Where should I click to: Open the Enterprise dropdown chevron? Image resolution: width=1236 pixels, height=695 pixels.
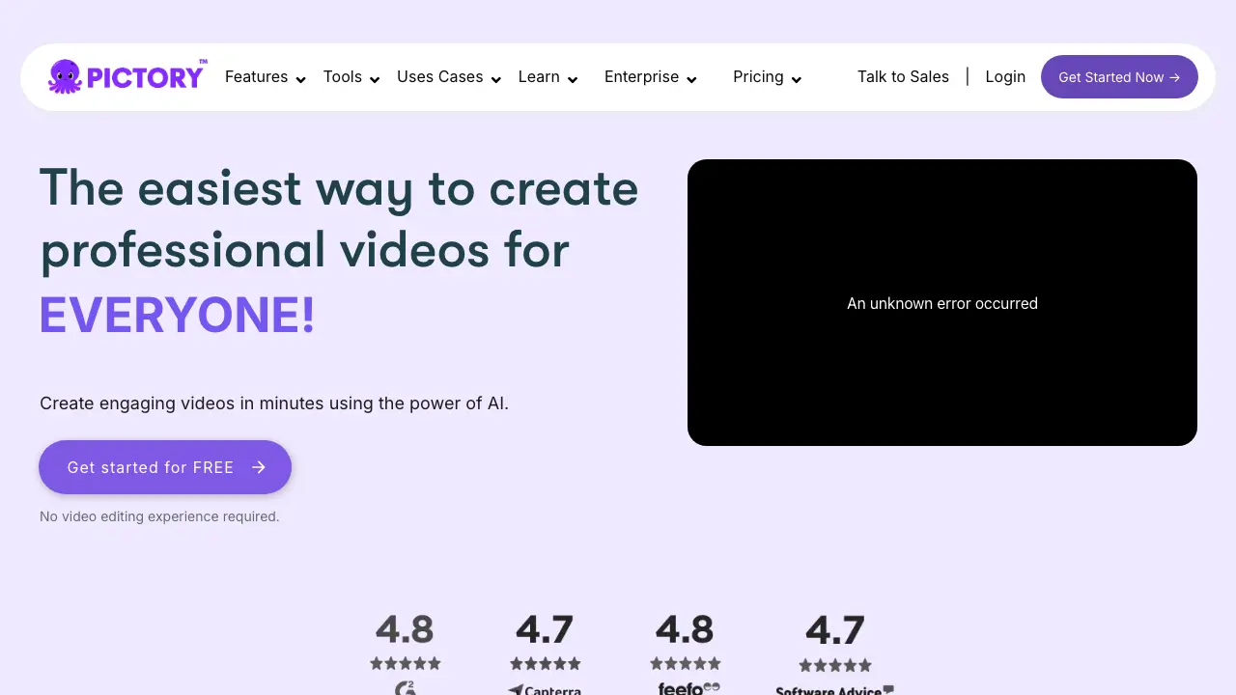coord(691,79)
